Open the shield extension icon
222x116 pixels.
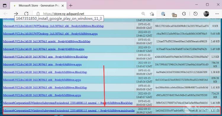(x=163, y=14)
